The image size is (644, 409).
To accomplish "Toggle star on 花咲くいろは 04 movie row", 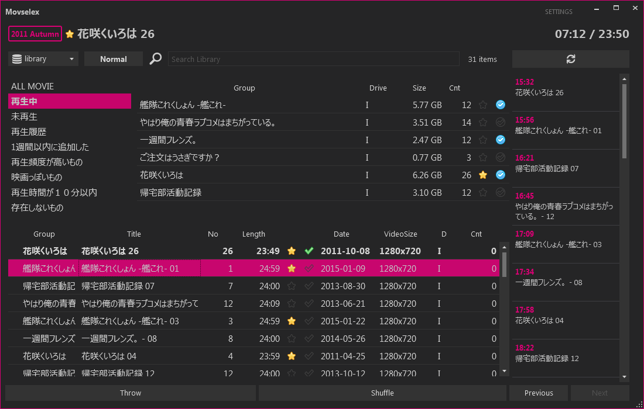I will pos(292,356).
